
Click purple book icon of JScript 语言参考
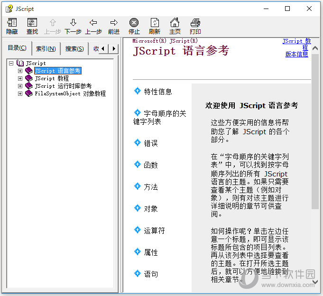pyautogui.click(x=29, y=71)
